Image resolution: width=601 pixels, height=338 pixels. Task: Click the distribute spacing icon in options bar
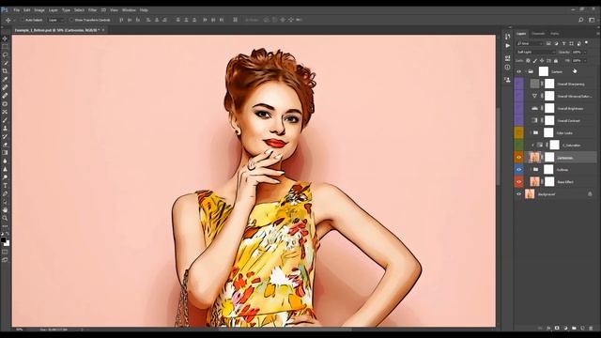[236, 20]
